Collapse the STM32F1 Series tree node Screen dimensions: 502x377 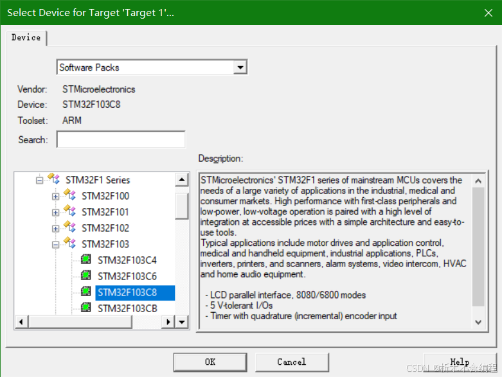tap(39, 180)
